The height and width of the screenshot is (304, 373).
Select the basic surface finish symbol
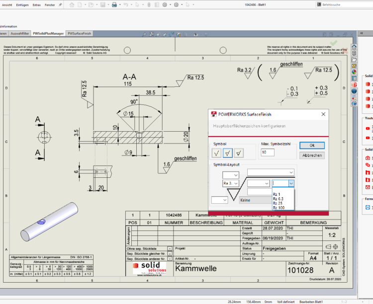[217, 153]
